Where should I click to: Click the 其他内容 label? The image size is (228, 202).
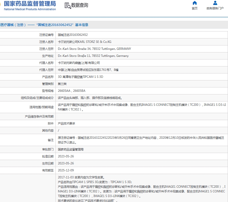[48, 131]
